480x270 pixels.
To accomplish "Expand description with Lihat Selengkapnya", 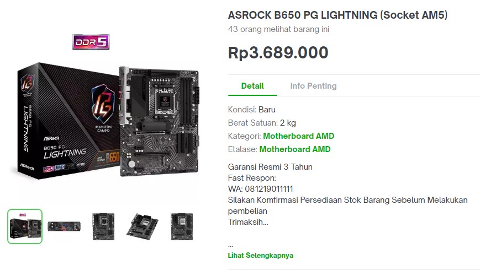I will click(x=260, y=256).
